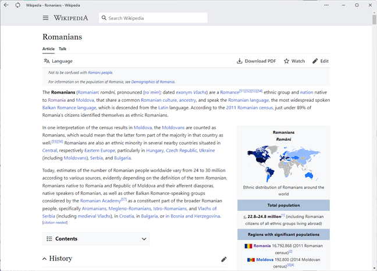Open the ancestry link
The width and height of the screenshot is (377, 271).
(187, 100)
